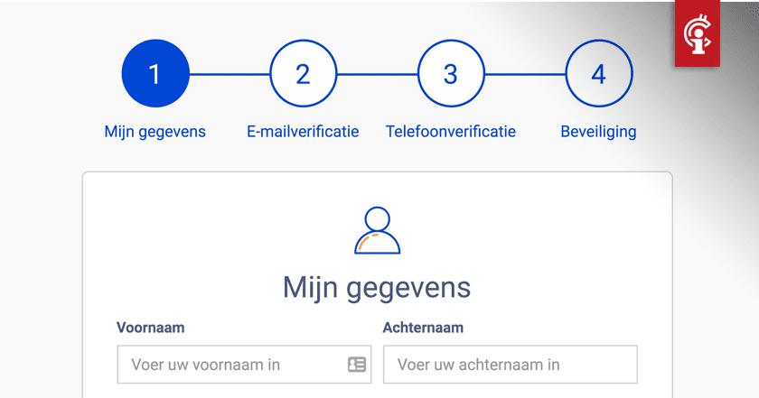This screenshot has height=398, width=759.
Task: Focus the Achternaam input field
Action: click(511, 364)
